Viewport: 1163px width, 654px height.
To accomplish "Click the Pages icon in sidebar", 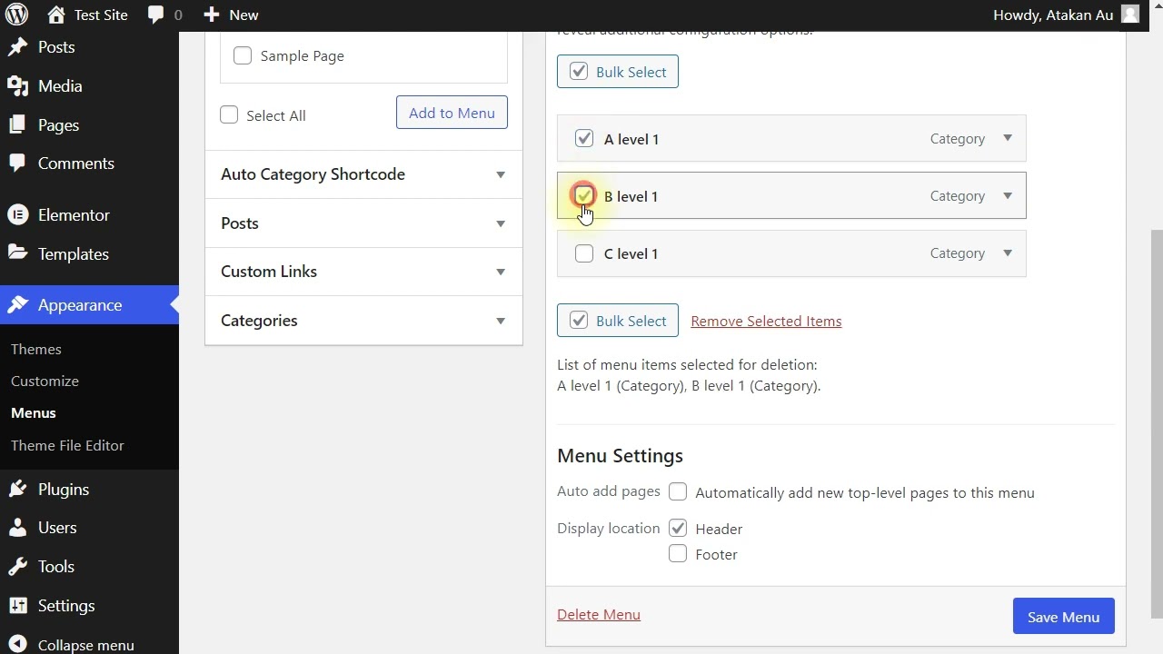I will (17, 125).
